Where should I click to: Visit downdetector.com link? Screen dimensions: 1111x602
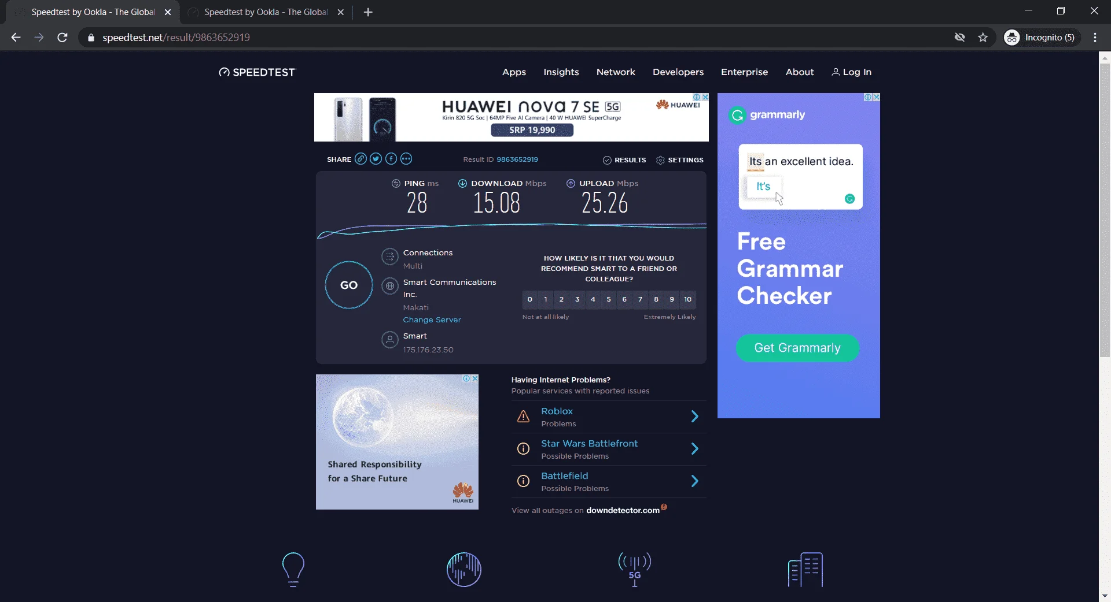pyautogui.click(x=623, y=511)
